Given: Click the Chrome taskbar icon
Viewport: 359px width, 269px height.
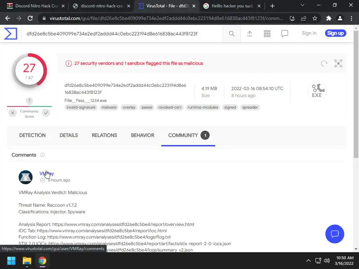Looking at the screenshot, I should tap(42, 261).
